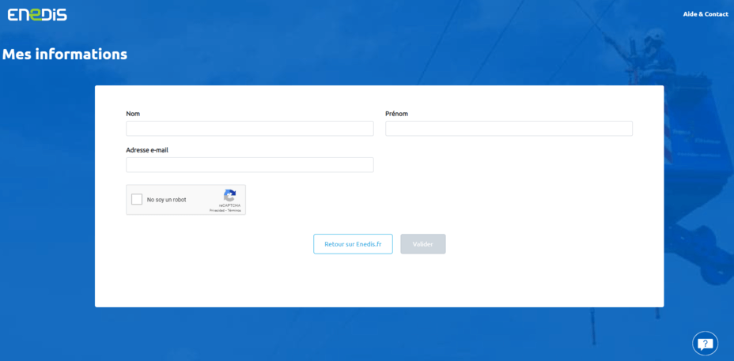Open the Aide & Contact link
This screenshot has height=361, width=734.
click(706, 14)
